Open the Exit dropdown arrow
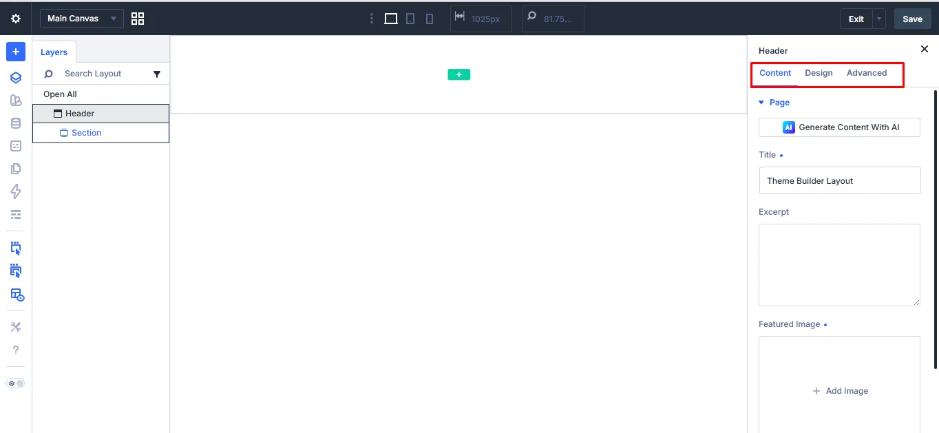Image resolution: width=939 pixels, height=433 pixels. pos(879,19)
